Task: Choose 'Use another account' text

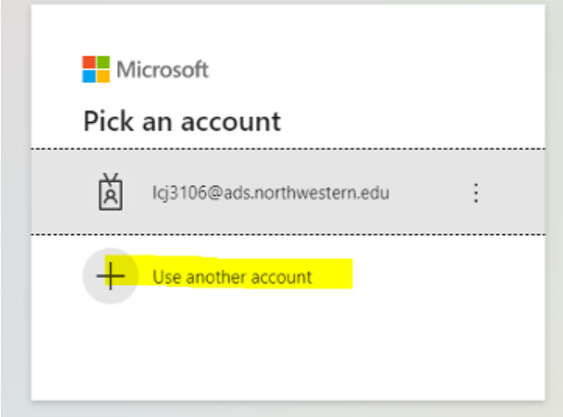Action: [232, 277]
